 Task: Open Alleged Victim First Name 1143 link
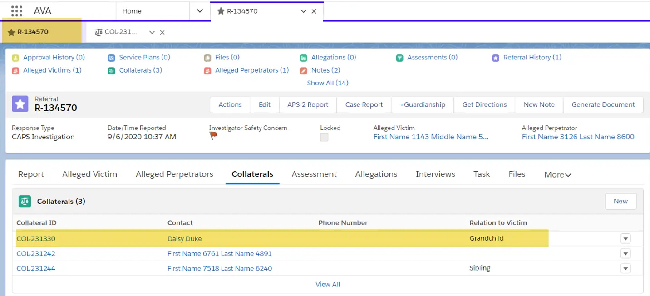coord(431,137)
